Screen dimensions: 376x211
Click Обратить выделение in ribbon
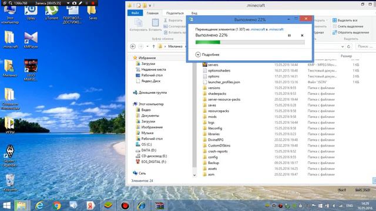[351, 32]
